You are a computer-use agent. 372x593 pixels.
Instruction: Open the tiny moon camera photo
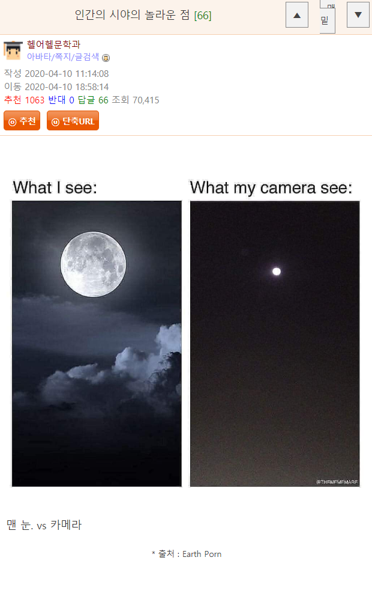tap(275, 344)
